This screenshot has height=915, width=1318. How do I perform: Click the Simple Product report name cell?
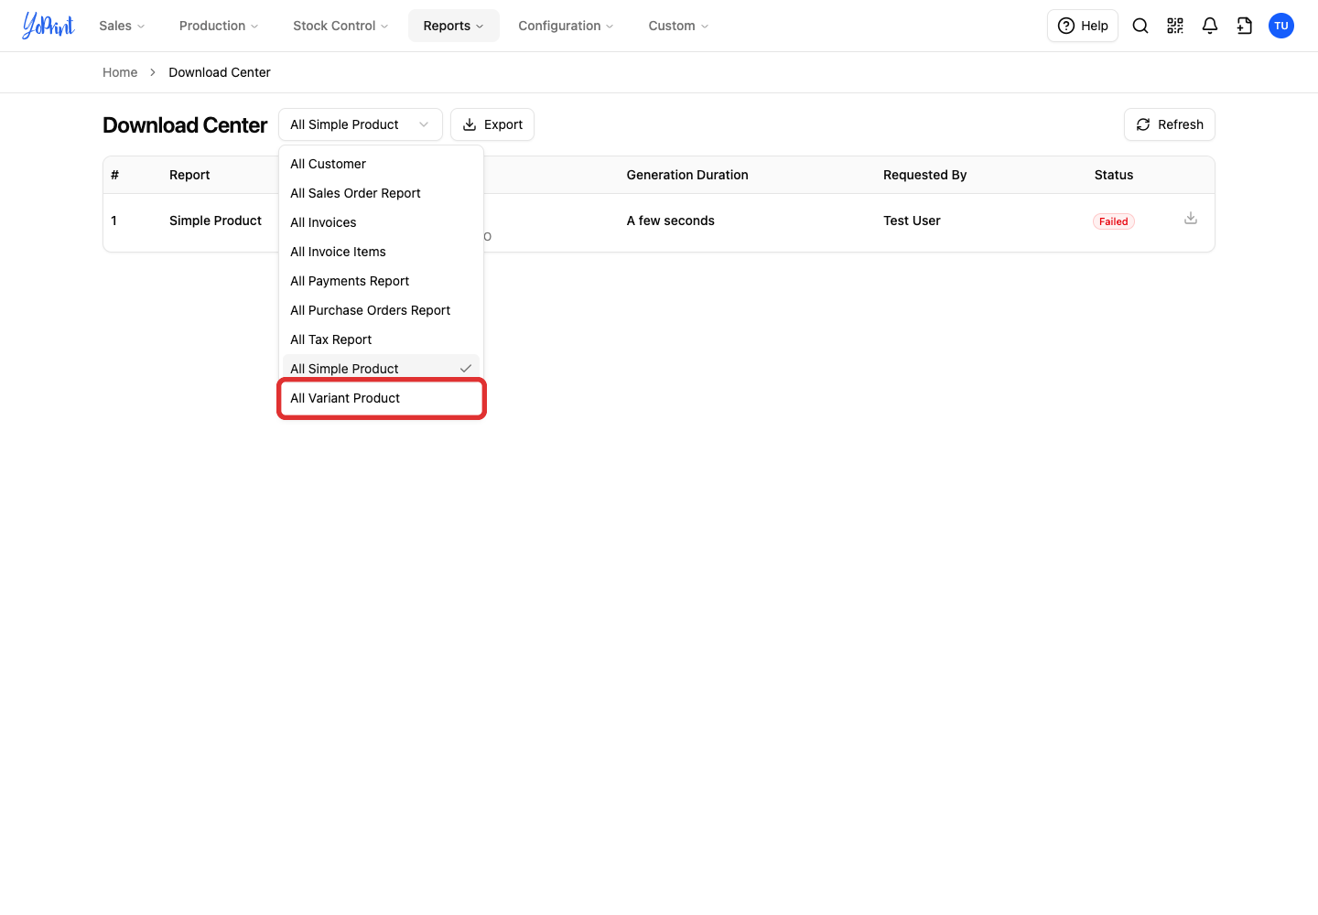coord(215,221)
